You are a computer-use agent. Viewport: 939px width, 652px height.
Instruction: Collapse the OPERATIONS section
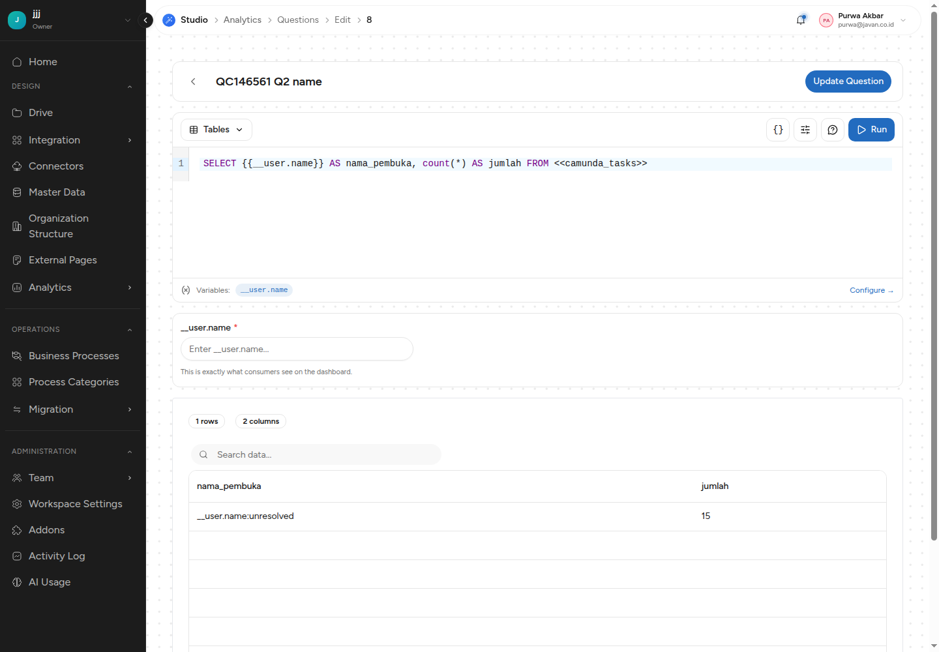coord(130,330)
